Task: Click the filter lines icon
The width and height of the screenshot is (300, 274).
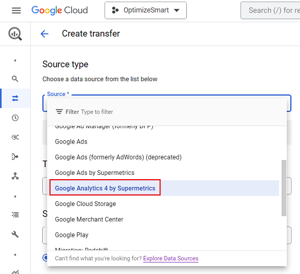Action: click(59, 112)
